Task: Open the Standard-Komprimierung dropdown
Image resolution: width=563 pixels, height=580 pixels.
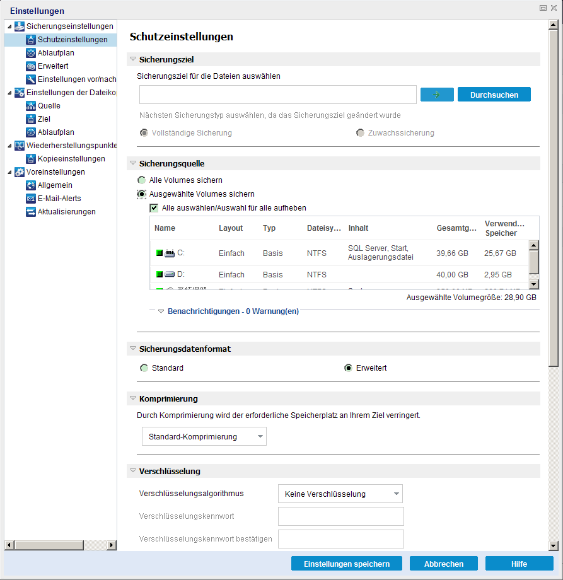Action: click(204, 436)
